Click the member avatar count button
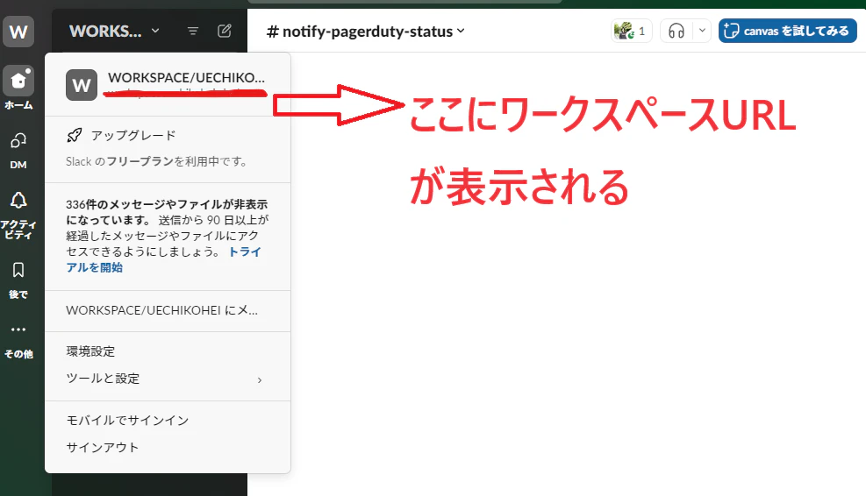The image size is (866, 496). click(x=631, y=31)
